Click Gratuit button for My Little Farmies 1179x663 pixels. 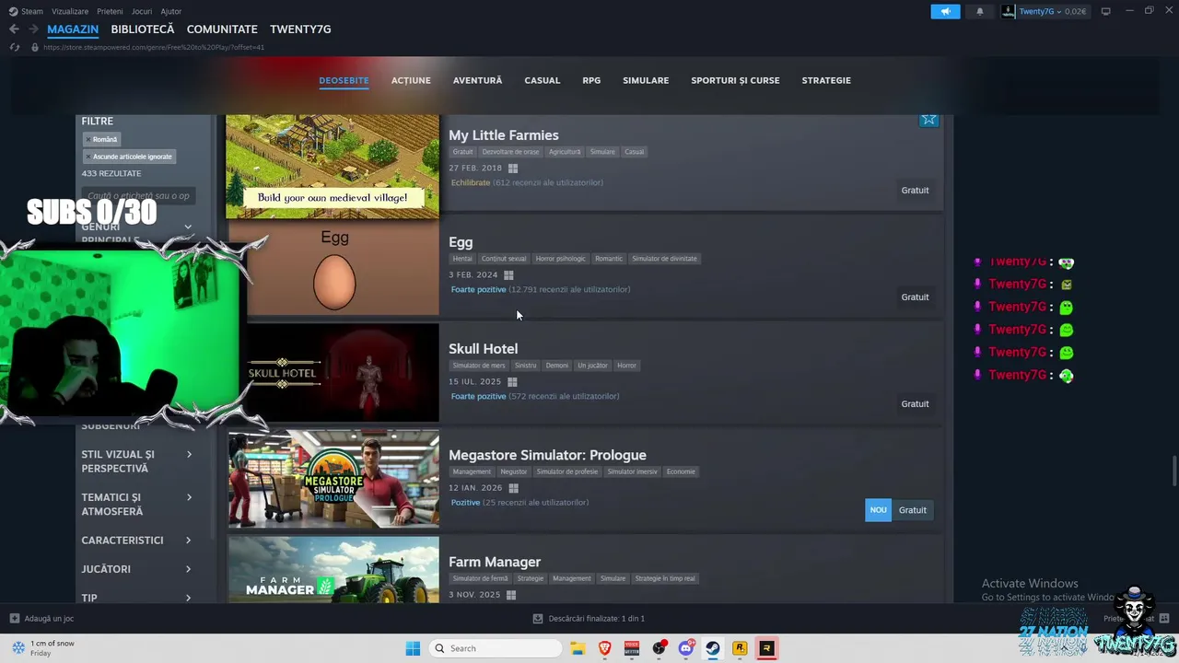(915, 191)
